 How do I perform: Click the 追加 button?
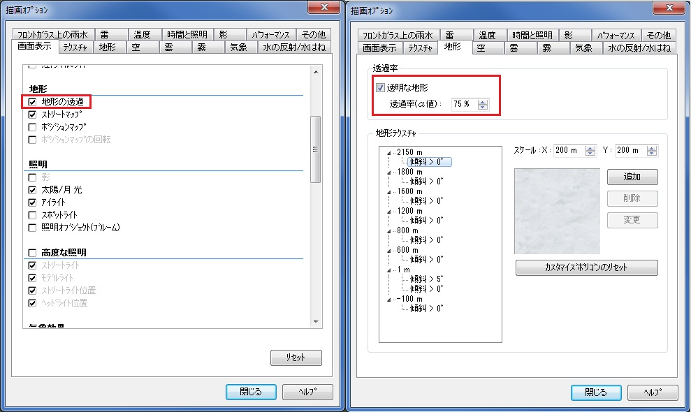[632, 177]
